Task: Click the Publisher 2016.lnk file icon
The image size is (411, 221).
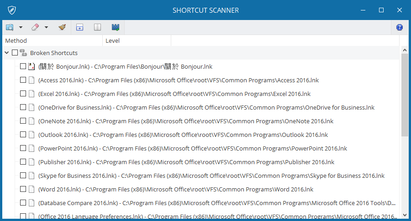Action: coord(32,162)
